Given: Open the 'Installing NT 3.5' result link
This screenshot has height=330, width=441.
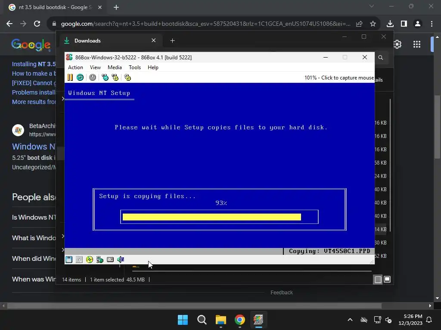Looking at the screenshot, I should pos(34,64).
